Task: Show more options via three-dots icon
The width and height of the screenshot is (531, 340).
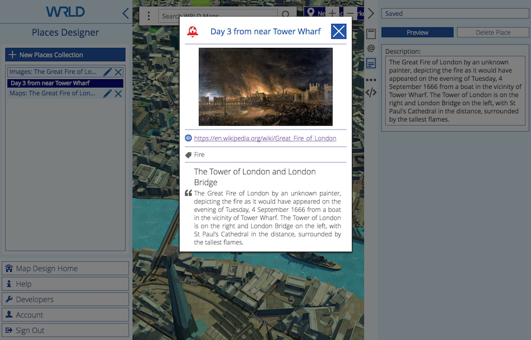Action: click(371, 80)
